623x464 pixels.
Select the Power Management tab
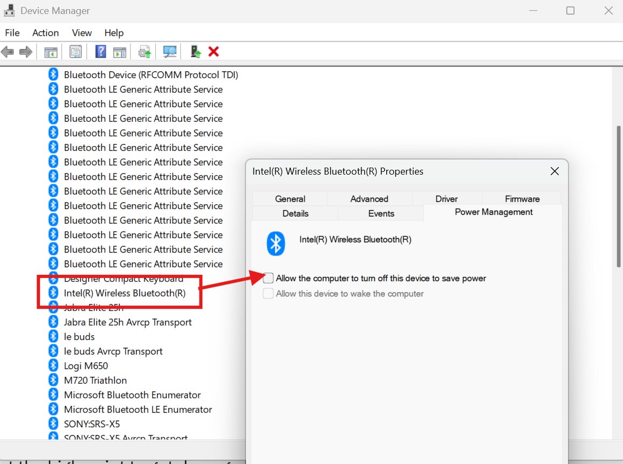point(494,212)
